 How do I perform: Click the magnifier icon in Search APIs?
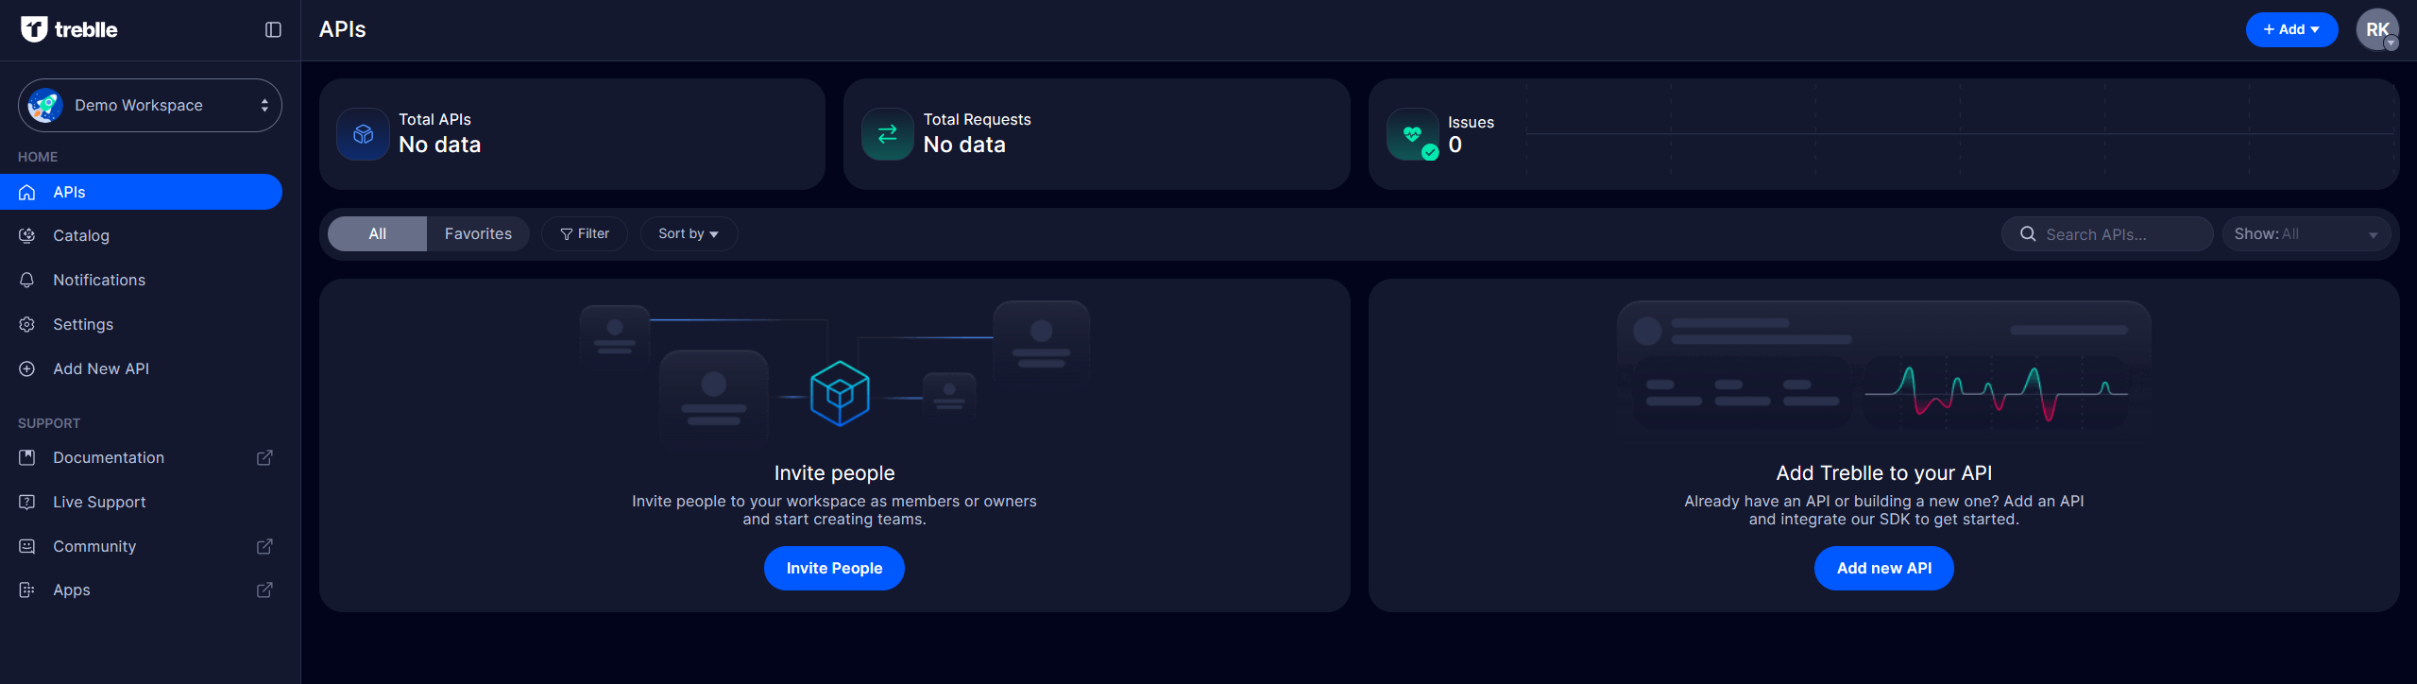(2028, 233)
